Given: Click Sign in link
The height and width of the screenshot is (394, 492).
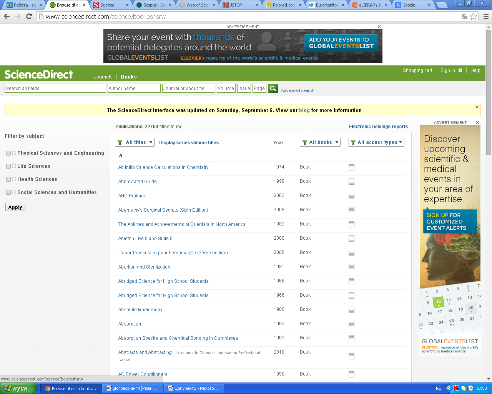Looking at the screenshot, I should (x=447, y=70).
